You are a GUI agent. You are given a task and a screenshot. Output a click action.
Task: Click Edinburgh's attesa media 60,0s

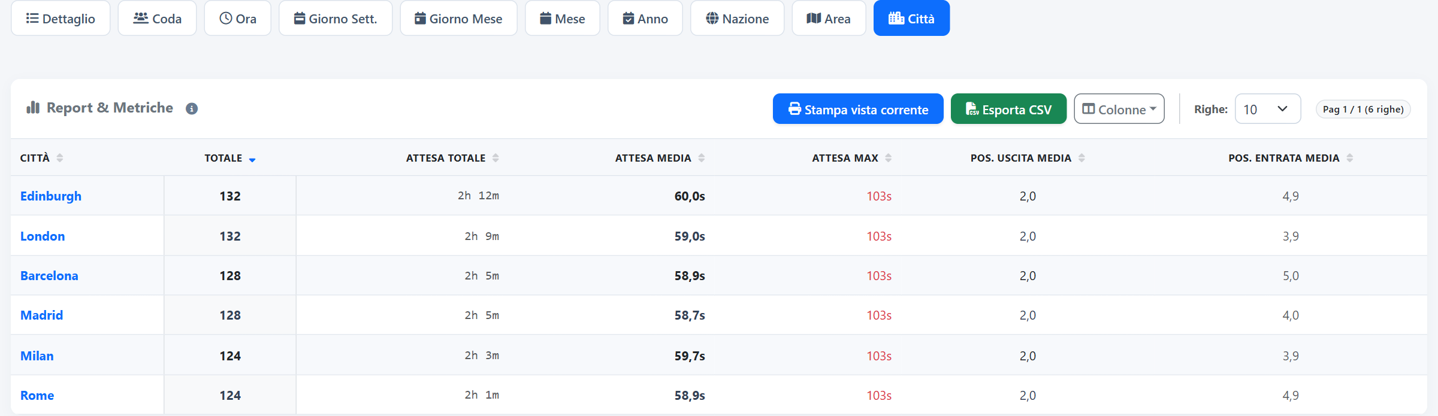click(690, 196)
